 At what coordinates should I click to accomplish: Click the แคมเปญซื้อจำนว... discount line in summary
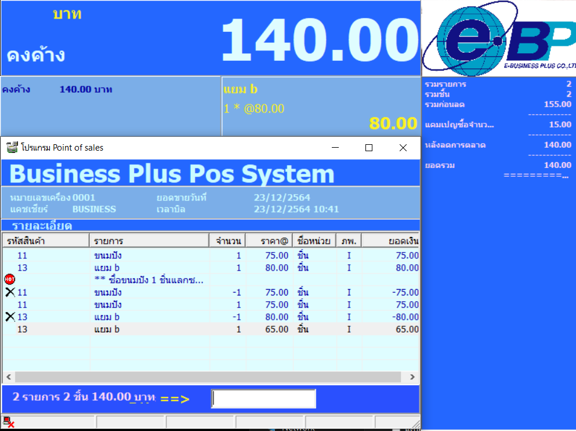[x=498, y=125]
